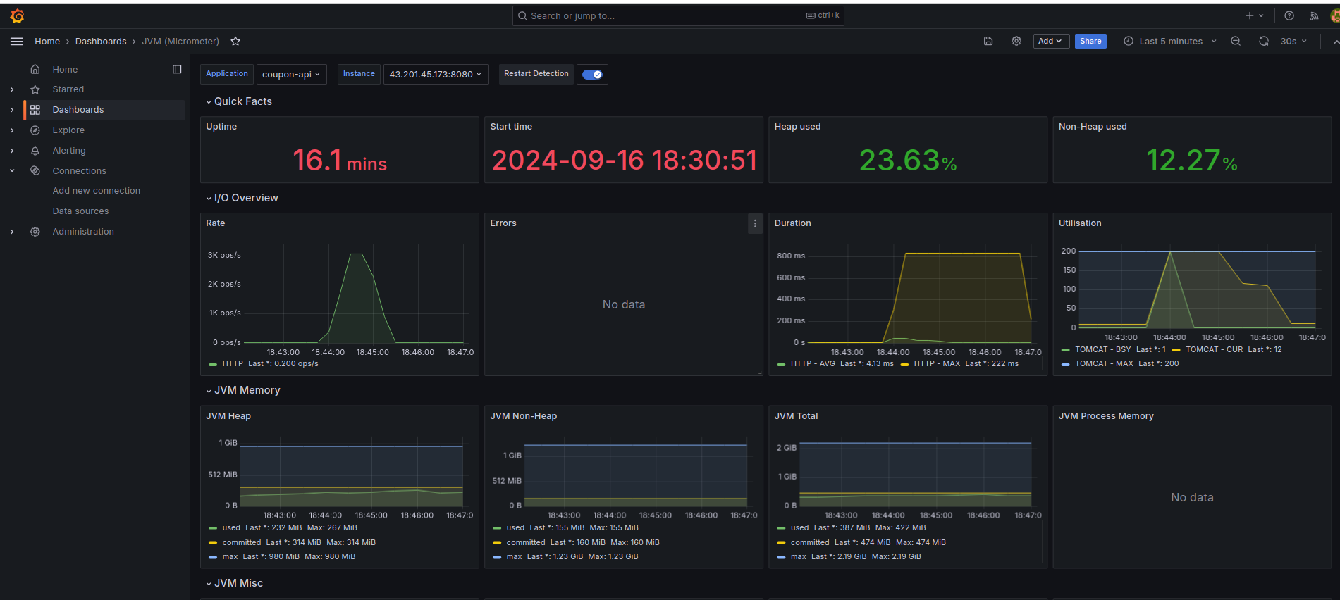Click used color swatch in JVM Total legend
This screenshot has height=600, width=1340.
781,528
